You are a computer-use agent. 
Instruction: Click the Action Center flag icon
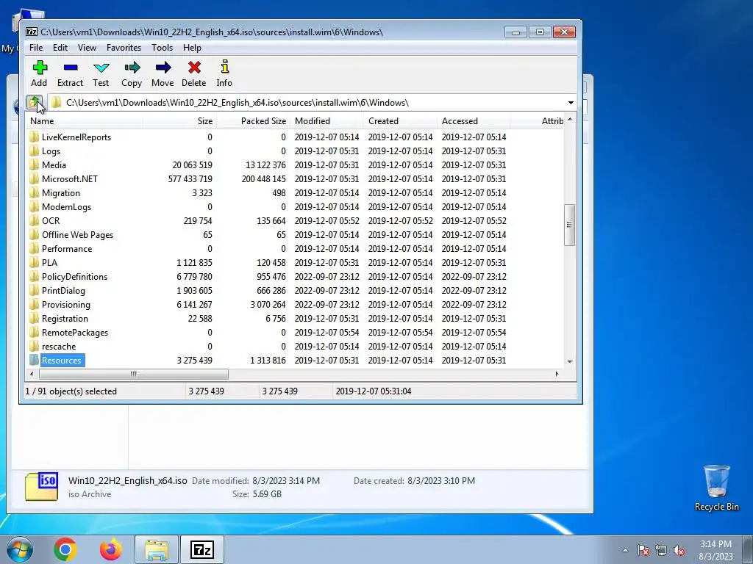[643, 551]
